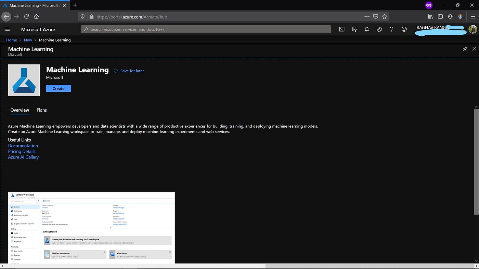
Task: Select the Machine Learning browser tab
Action: [x=34, y=5]
